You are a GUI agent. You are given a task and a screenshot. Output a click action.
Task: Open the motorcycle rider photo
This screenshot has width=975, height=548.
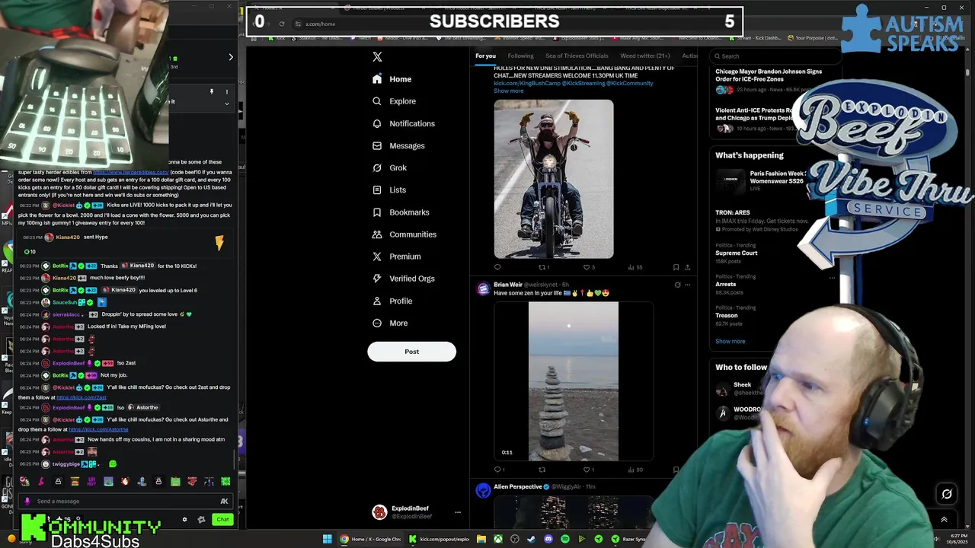coord(554,179)
